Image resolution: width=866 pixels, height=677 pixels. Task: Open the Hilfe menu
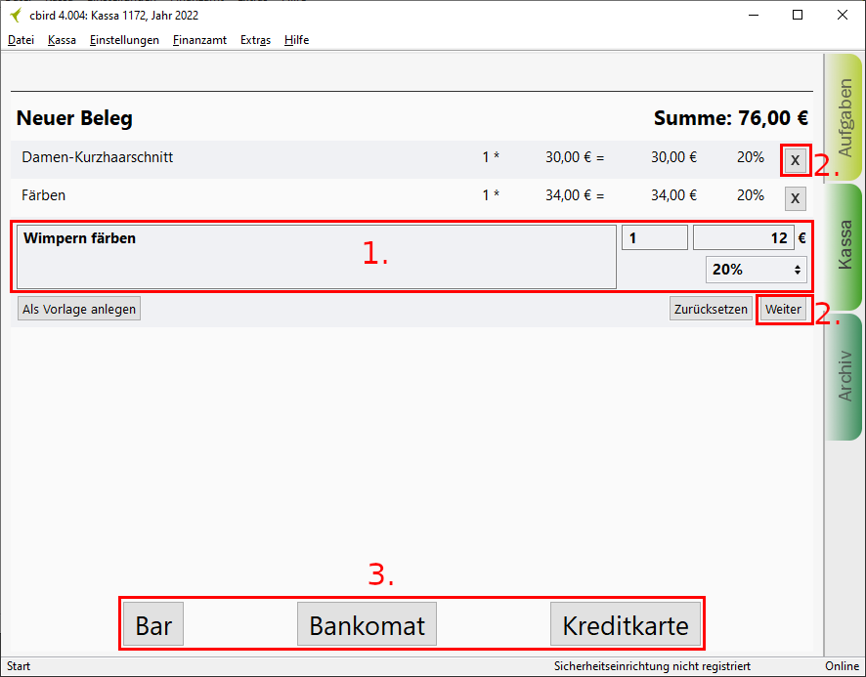click(296, 40)
